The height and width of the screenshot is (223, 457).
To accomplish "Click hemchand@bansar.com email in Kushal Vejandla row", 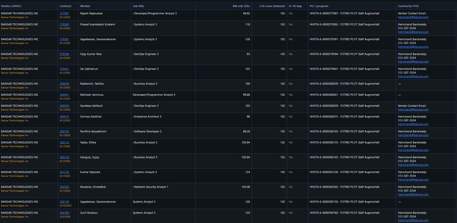I will [x=413, y=180].
